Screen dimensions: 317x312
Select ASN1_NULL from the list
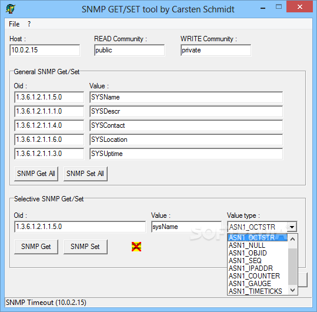pos(258,245)
